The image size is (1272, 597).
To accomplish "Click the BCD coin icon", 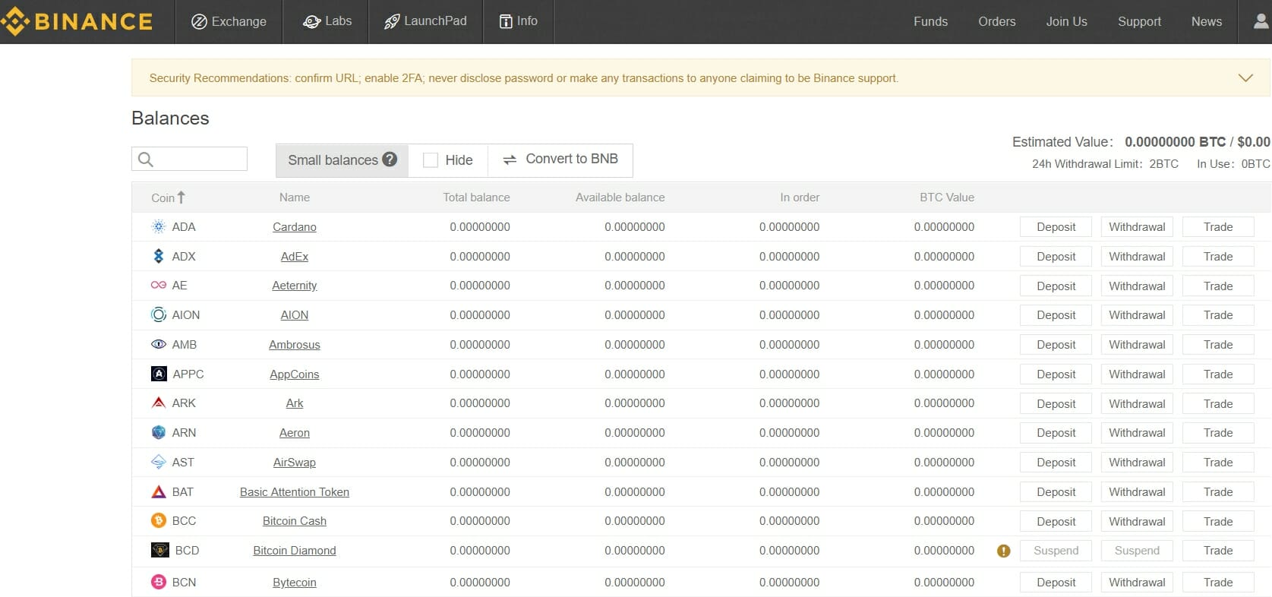I will tap(159, 550).
